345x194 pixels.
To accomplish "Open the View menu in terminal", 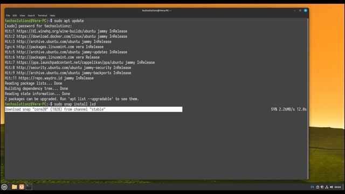I will point(22,16).
